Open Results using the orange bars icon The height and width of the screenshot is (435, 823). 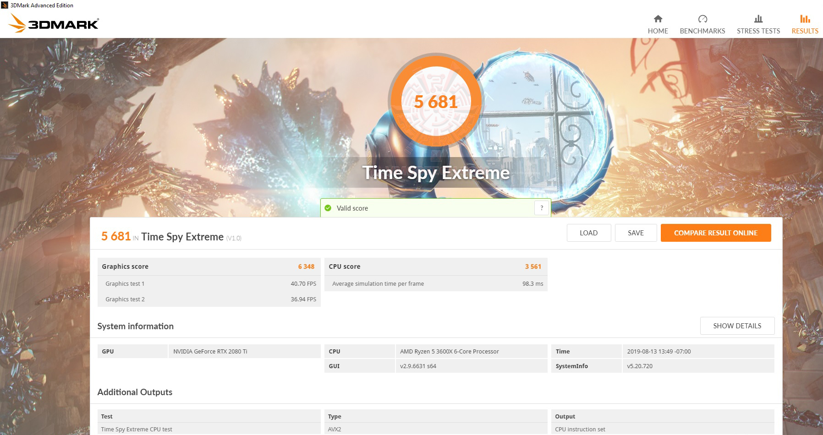coord(804,19)
